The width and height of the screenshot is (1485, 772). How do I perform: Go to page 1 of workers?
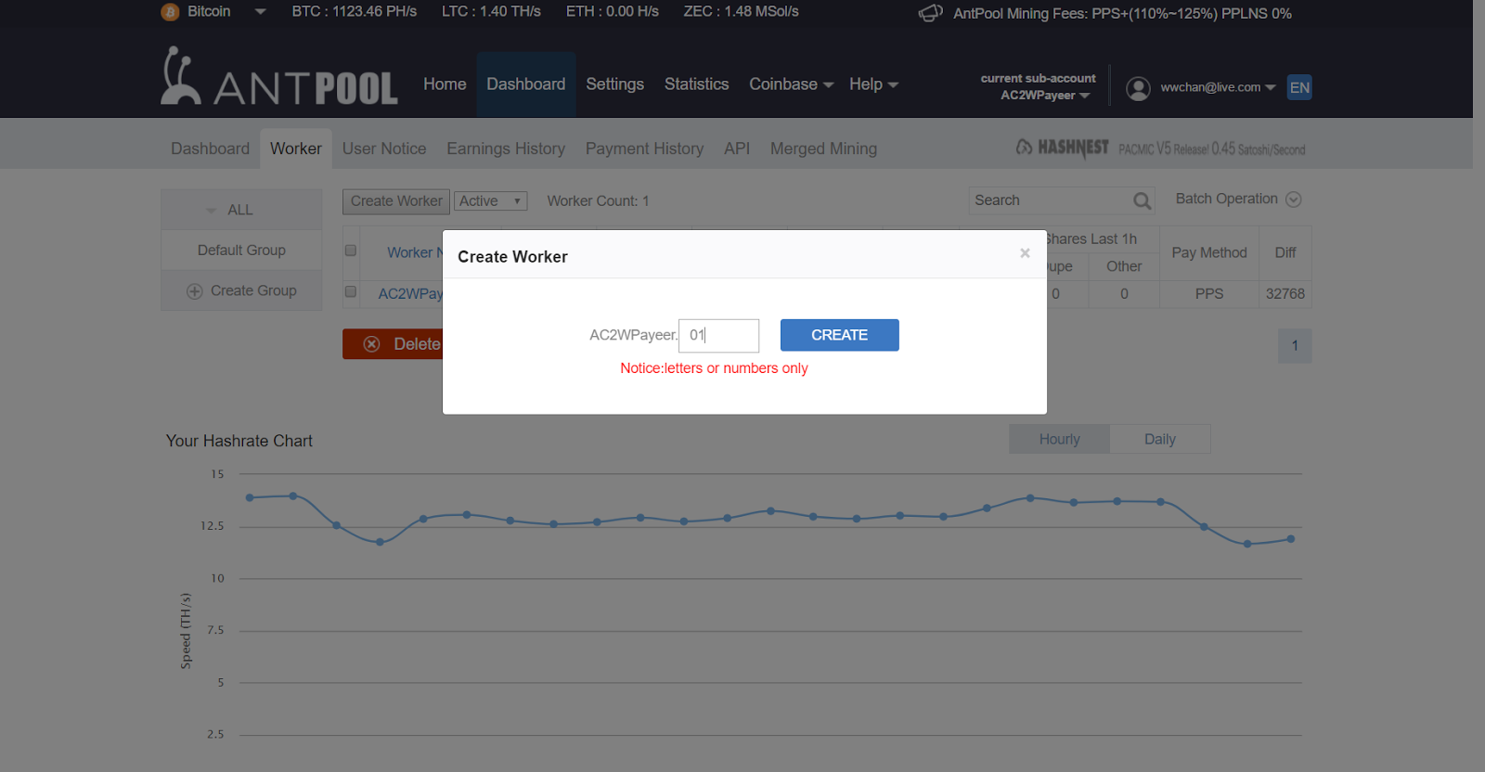pyautogui.click(x=1295, y=345)
